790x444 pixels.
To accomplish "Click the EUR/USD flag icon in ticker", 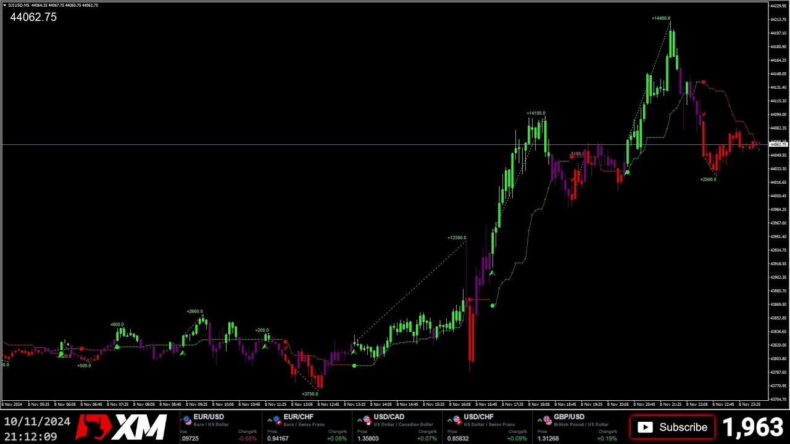I will click(x=188, y=421).
